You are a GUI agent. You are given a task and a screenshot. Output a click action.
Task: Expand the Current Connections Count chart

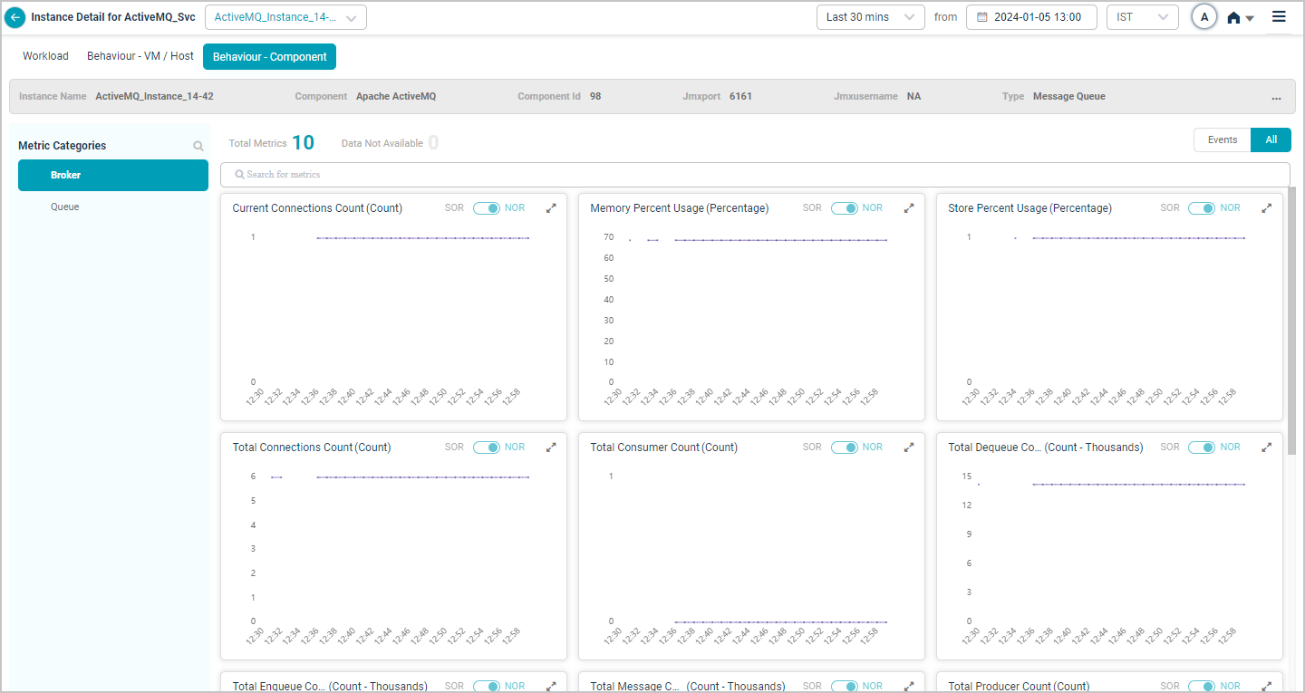(551, 208)
